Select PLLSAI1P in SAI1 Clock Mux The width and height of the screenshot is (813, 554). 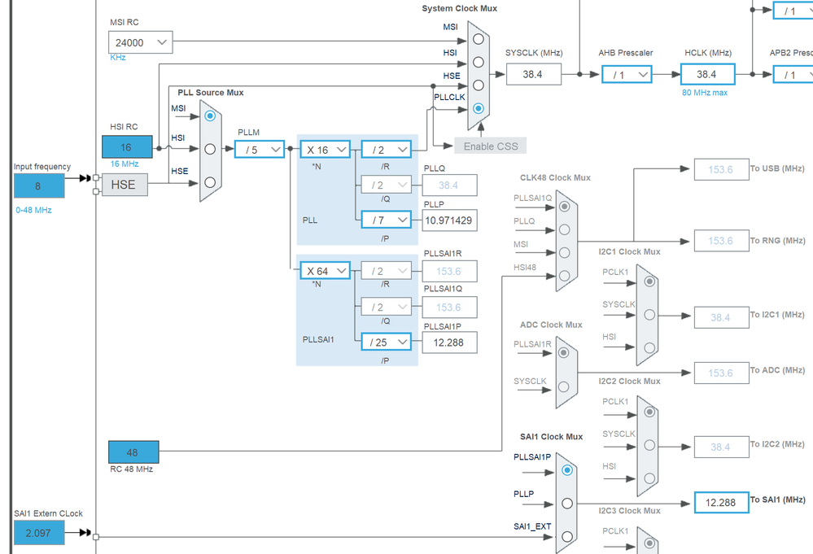[x=567, y=470]
